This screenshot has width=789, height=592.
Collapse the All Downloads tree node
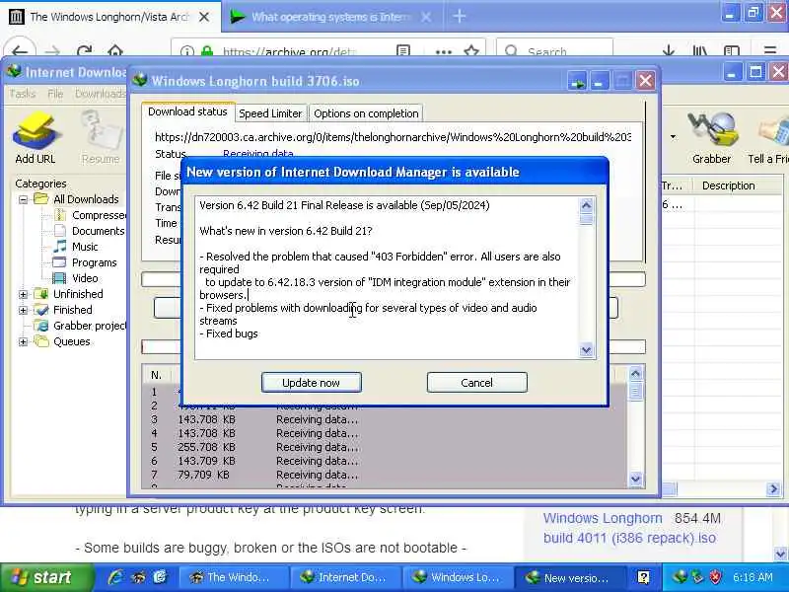tap(23, 199)
